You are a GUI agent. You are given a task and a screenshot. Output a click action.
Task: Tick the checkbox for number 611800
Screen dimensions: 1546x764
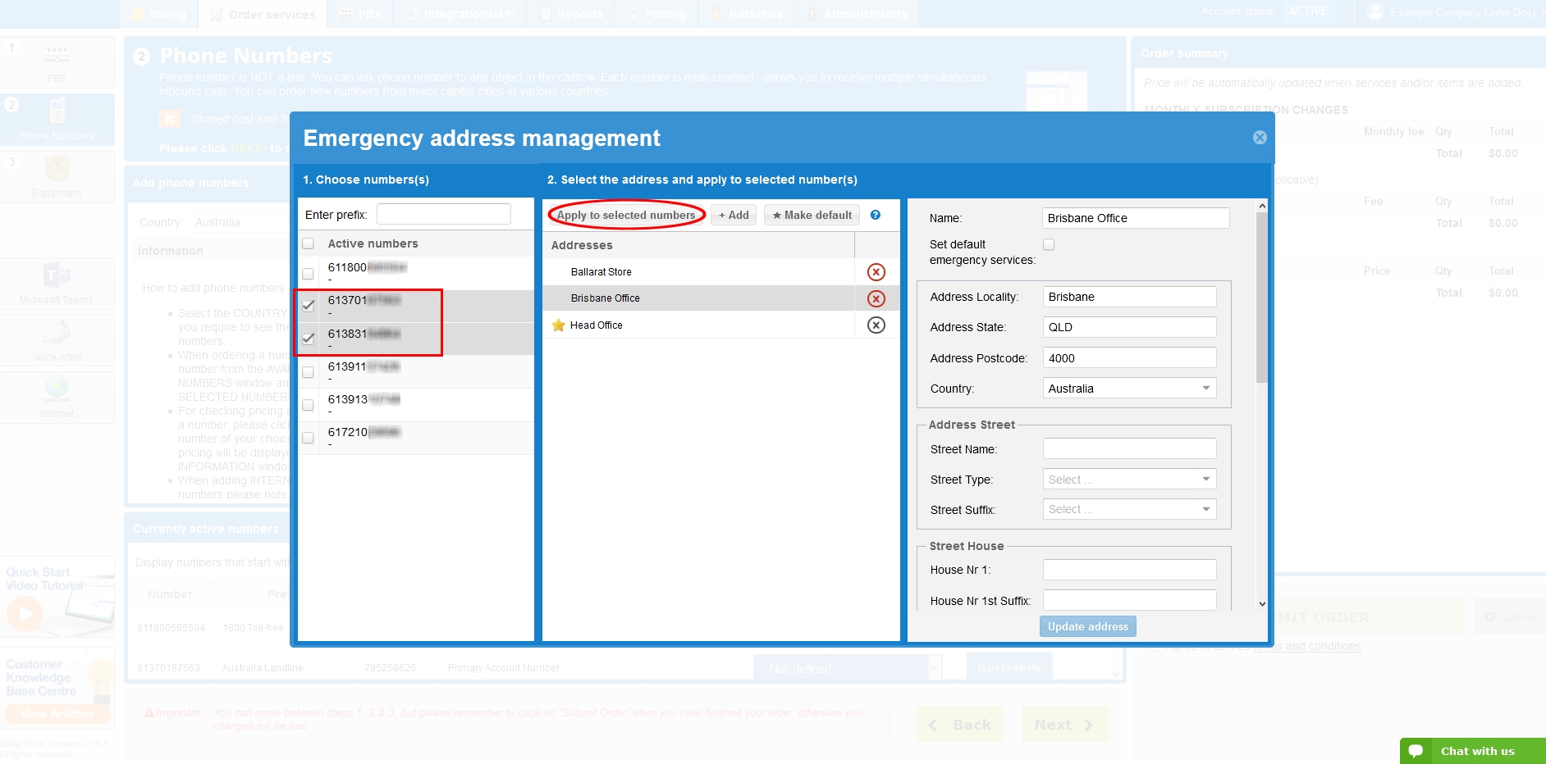[309, 274]
